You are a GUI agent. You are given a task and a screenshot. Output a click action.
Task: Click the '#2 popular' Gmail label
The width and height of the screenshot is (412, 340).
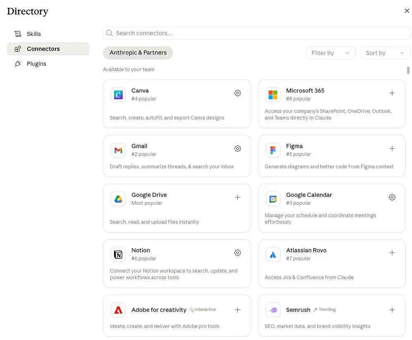pyautogui.click(x=144, y=154)
